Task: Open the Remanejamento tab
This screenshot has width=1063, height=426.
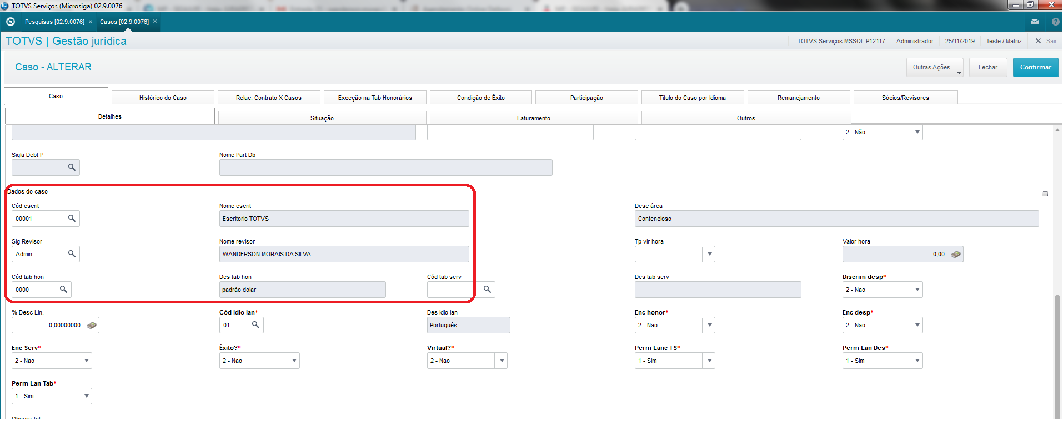Action: point(799,98)
